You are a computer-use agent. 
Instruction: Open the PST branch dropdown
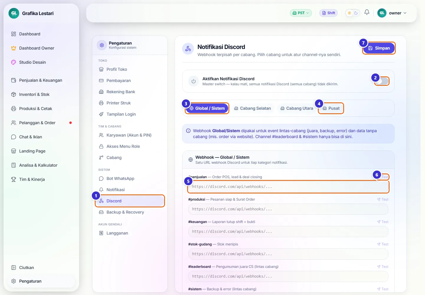point(301,13)
